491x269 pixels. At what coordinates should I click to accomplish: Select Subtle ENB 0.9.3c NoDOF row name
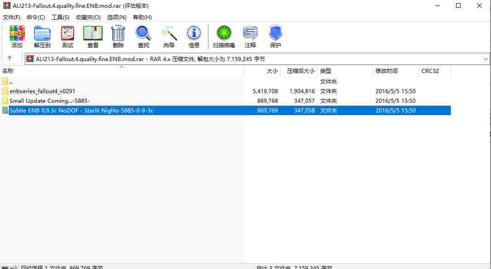[81, 110]
